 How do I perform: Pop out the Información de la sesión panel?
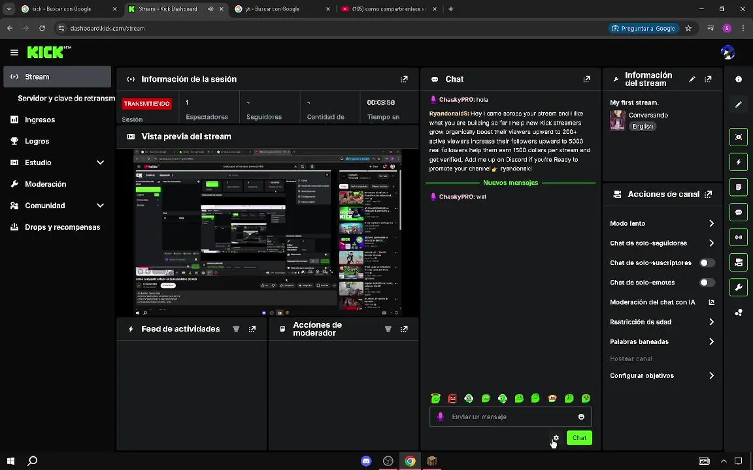click(404, 79)
